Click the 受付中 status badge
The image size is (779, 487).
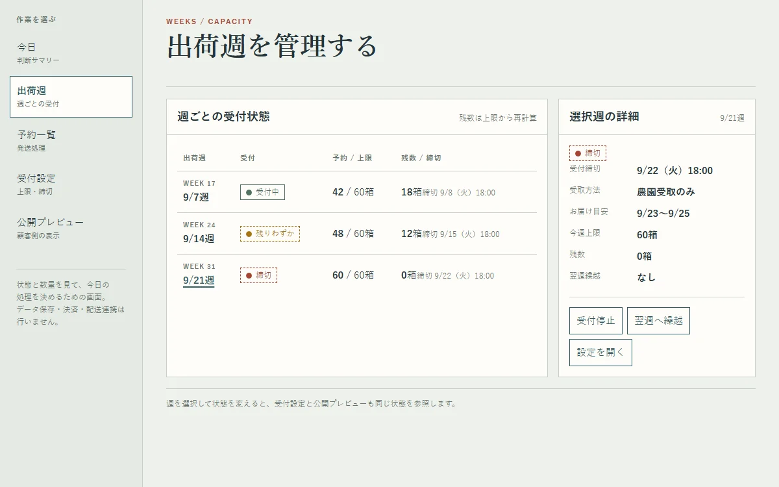(x=262, y=192)
